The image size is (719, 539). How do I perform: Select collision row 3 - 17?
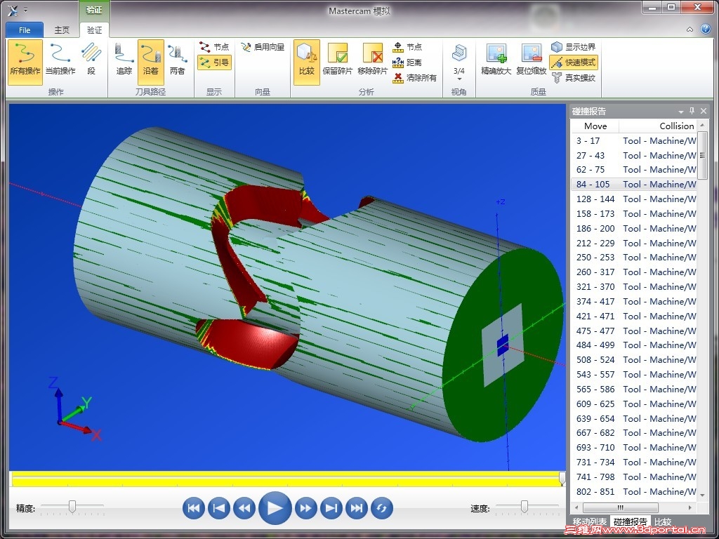tap(634, 140)
